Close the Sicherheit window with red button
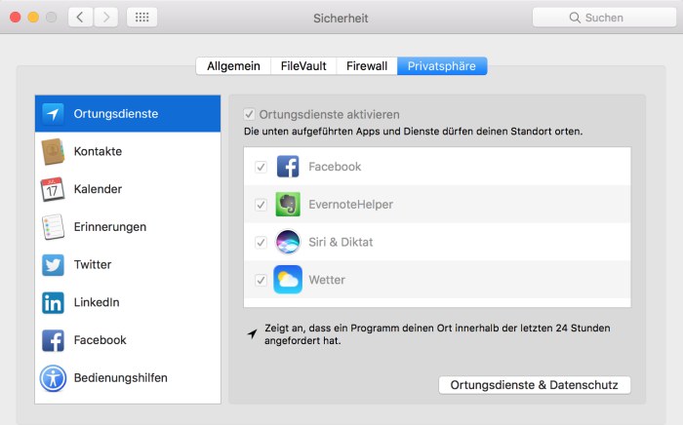Screen dimensions: 683x425 click(x=16, y=18)
